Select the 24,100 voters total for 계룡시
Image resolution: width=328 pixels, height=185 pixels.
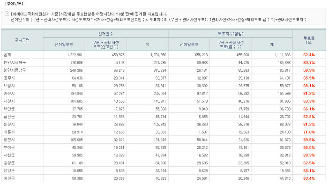(285, 133)
